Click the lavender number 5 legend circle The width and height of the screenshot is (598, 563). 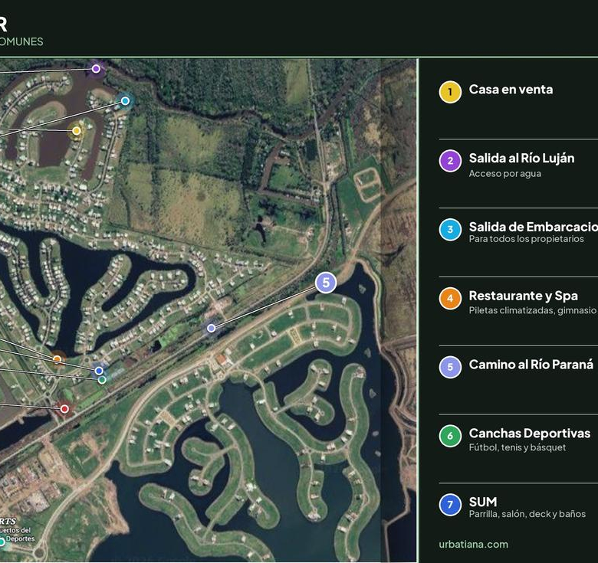[450, 367]
